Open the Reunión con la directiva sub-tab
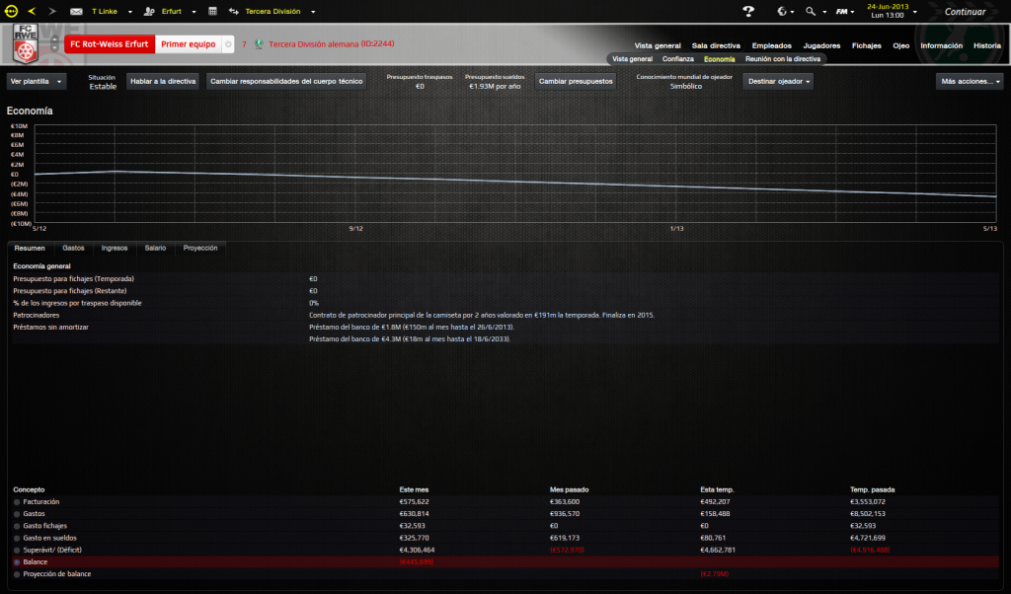The image size is (1011, 594). [x=783, y=59]
